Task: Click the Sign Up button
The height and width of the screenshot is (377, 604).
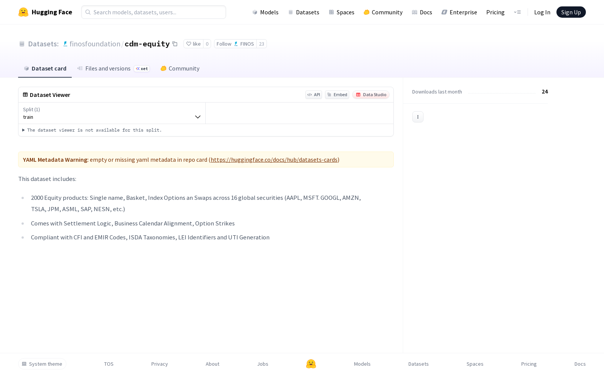Action: 571,12
